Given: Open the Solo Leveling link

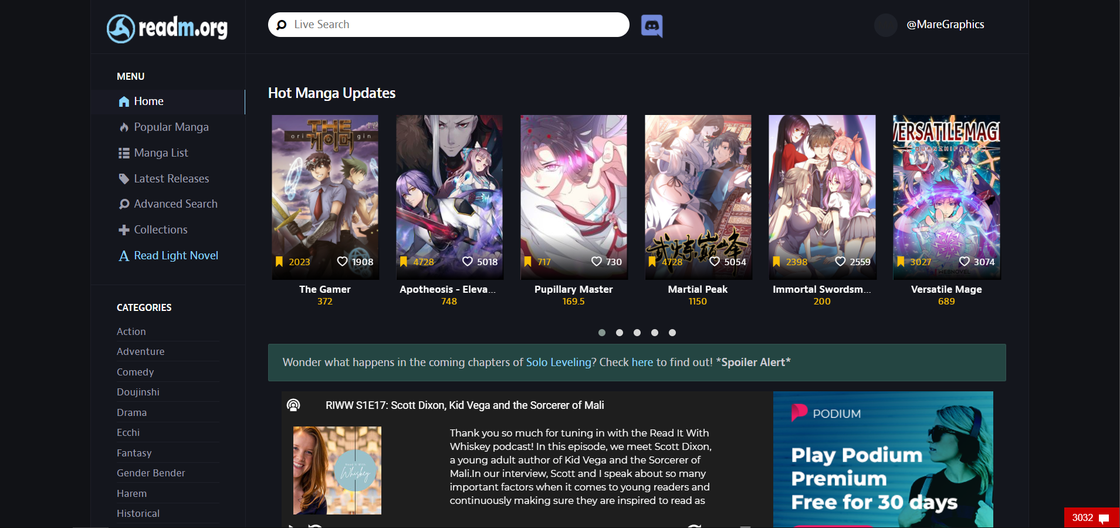Looking at the screenshot, I should [x=559, y=363].
